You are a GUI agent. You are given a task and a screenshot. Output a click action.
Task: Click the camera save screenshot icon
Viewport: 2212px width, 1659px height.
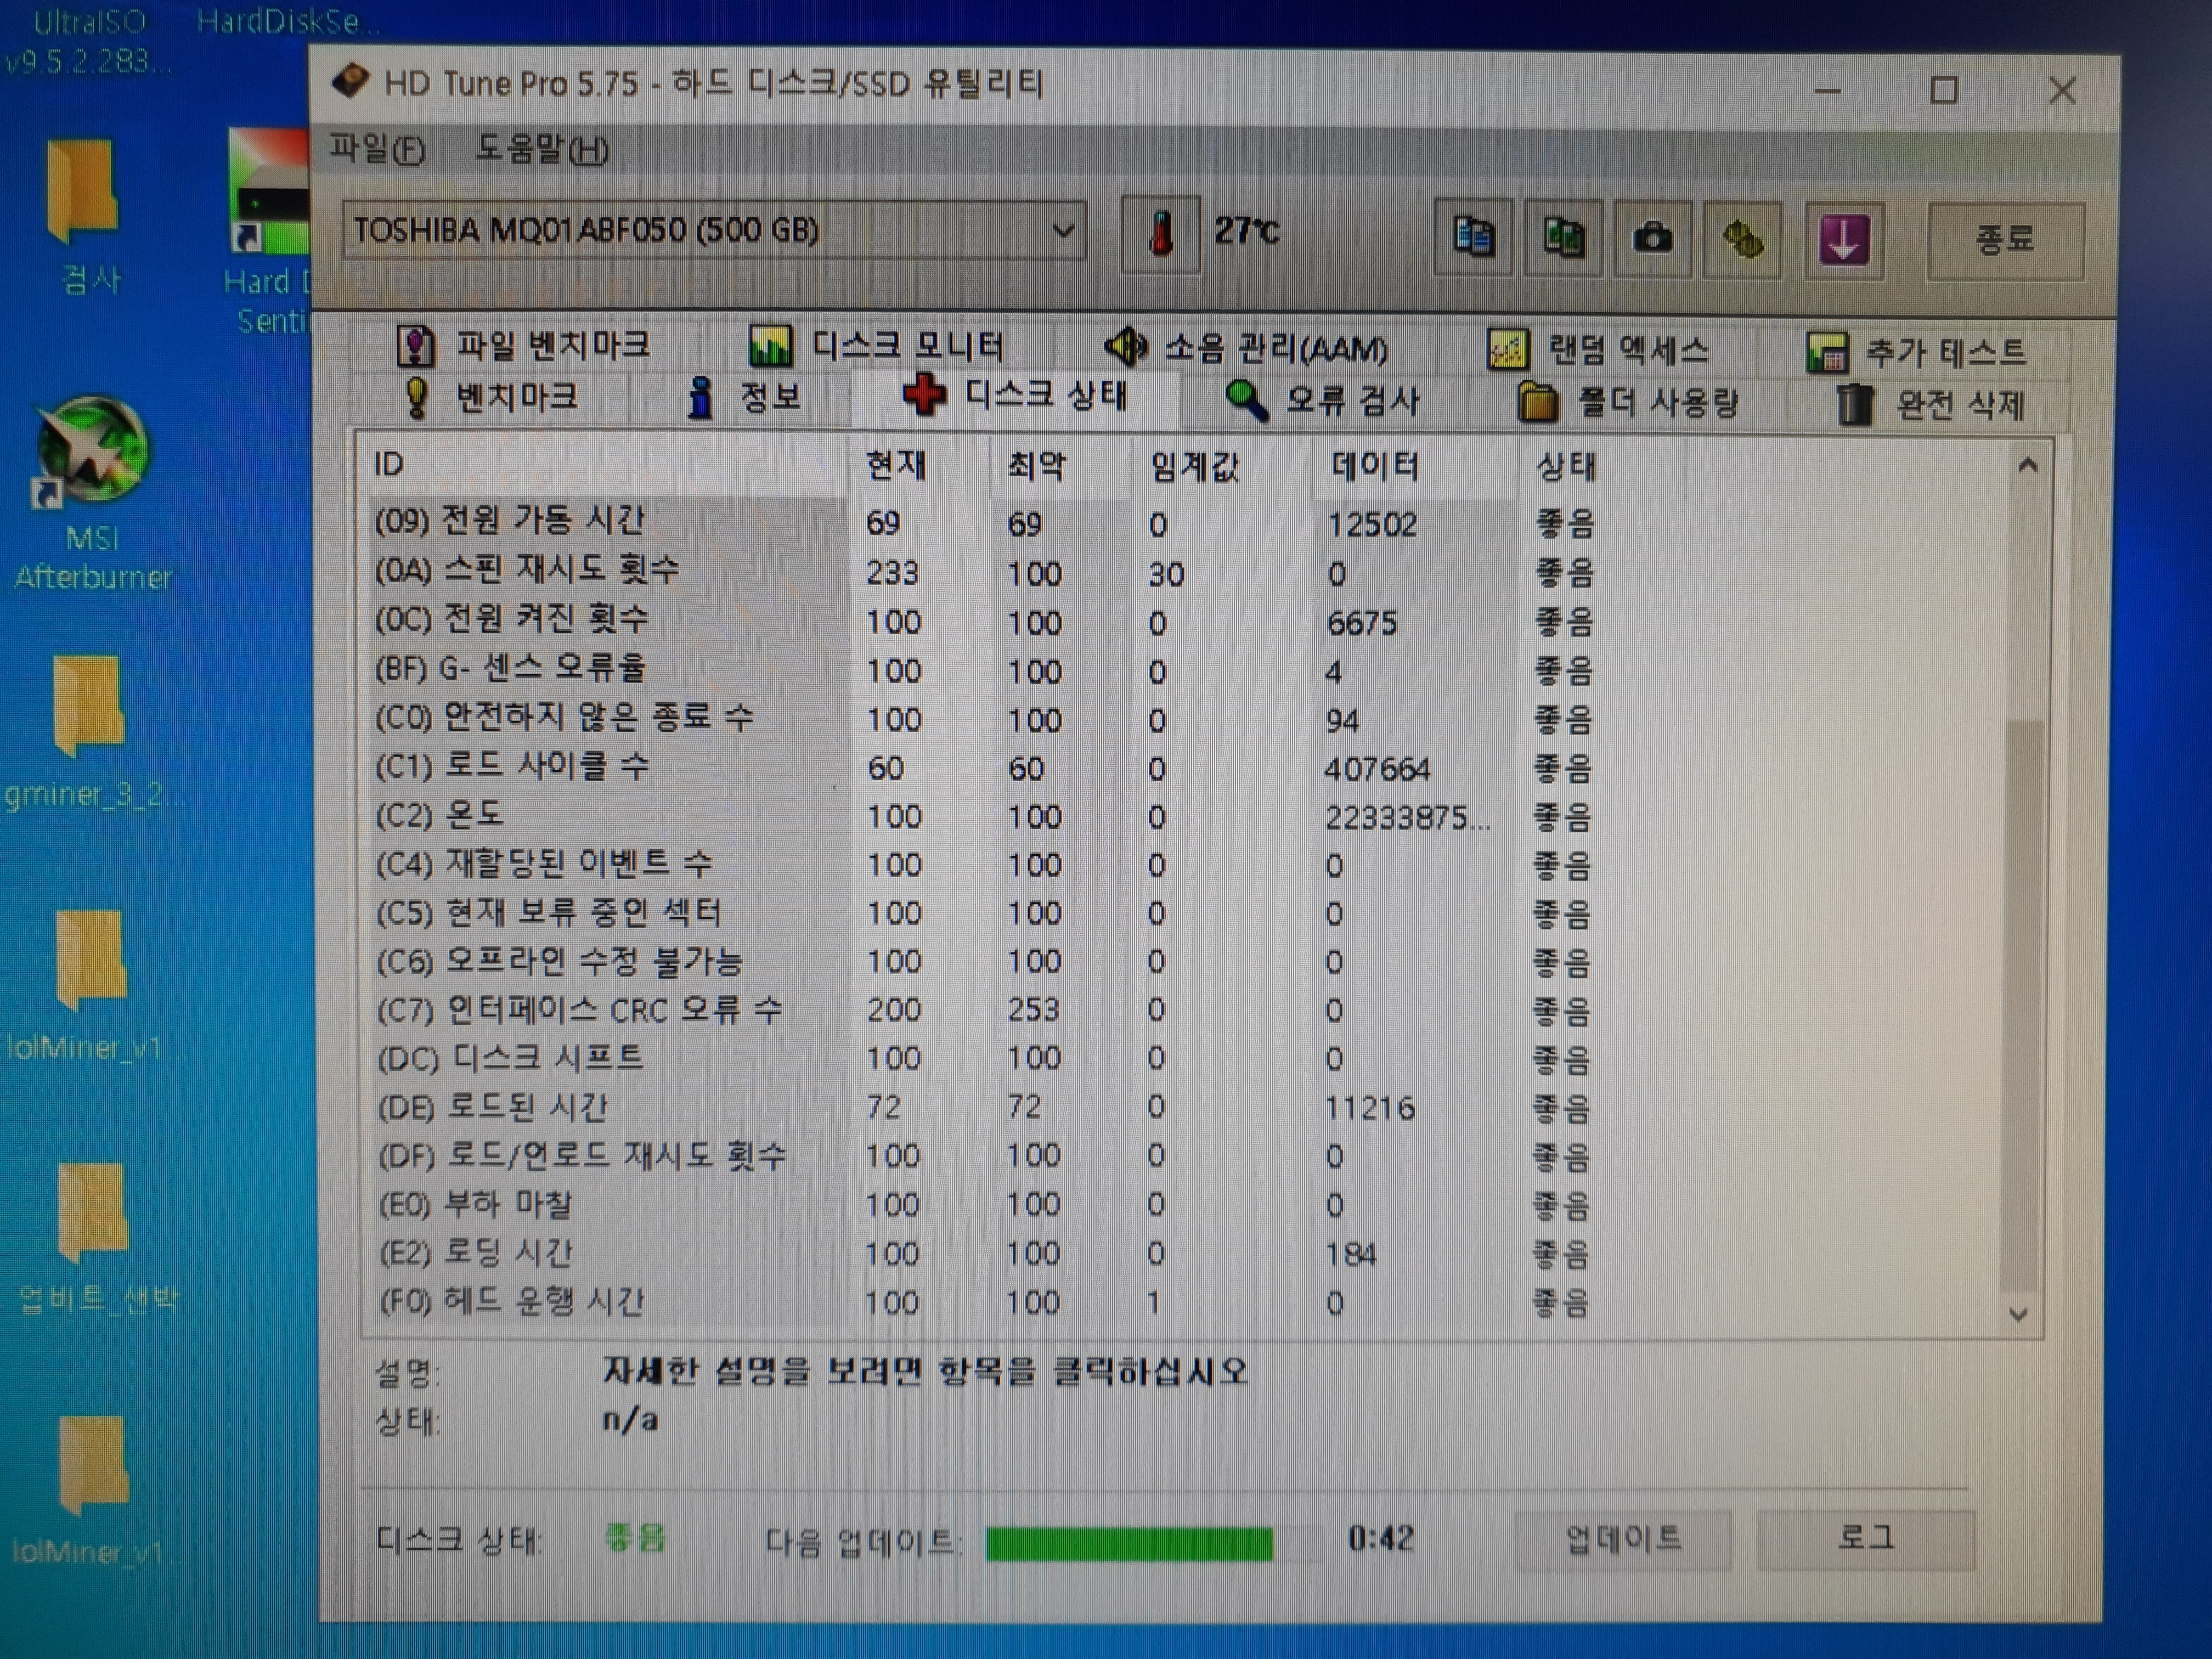click(1652, 239)
